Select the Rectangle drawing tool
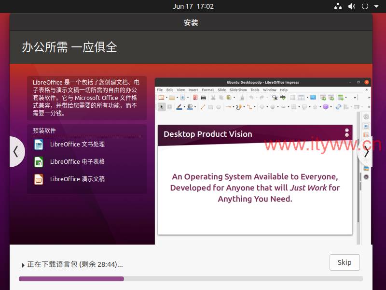This screenshot has width=386, height=290. coord(210,107)
